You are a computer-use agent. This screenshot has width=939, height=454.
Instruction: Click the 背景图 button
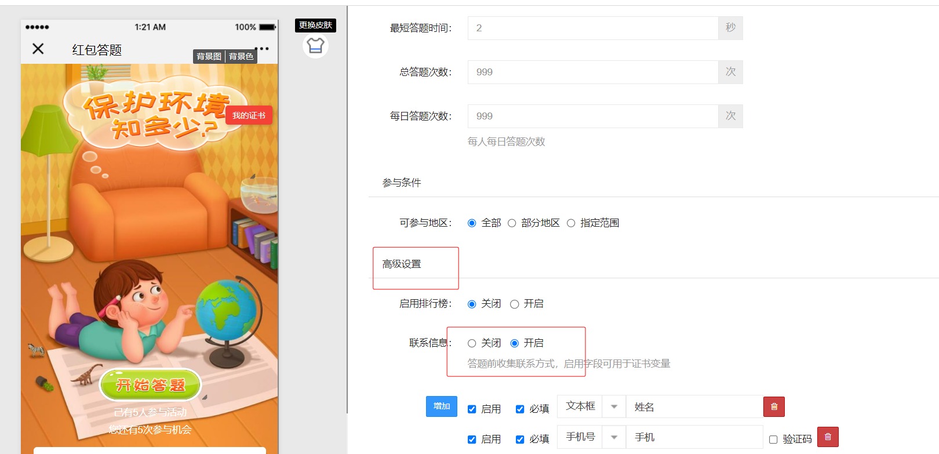pos(209,56)
